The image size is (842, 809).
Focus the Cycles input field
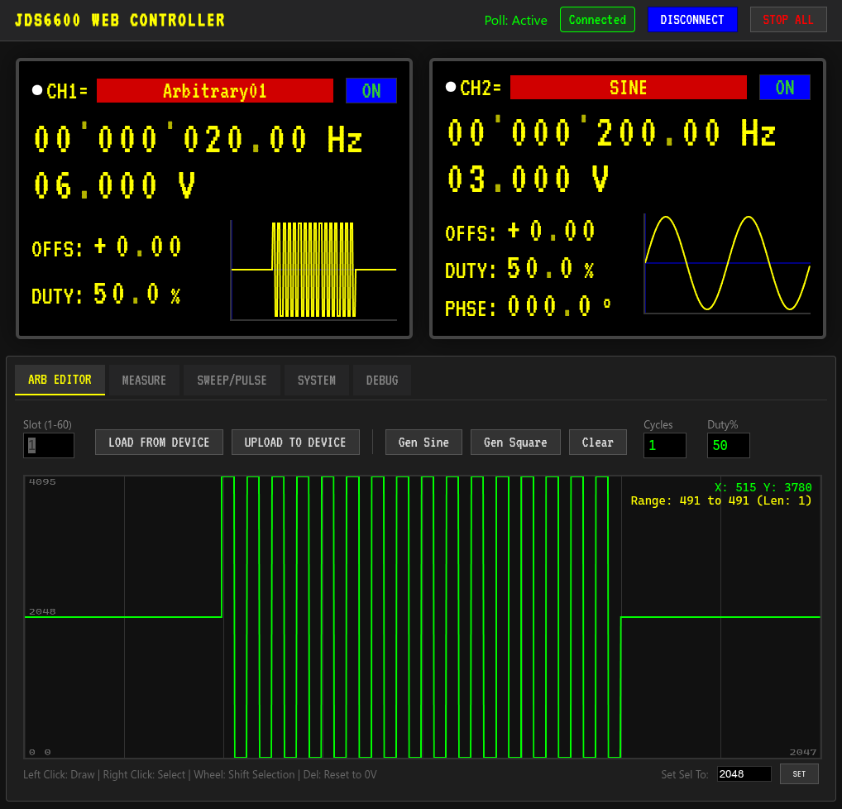(665, 445)
